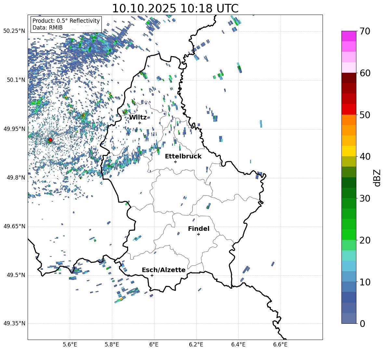Click the 50.25°N latitude tick label
The width and height of the screenshot is (385, 351).
pyautogui.click(x=14, y=31)
